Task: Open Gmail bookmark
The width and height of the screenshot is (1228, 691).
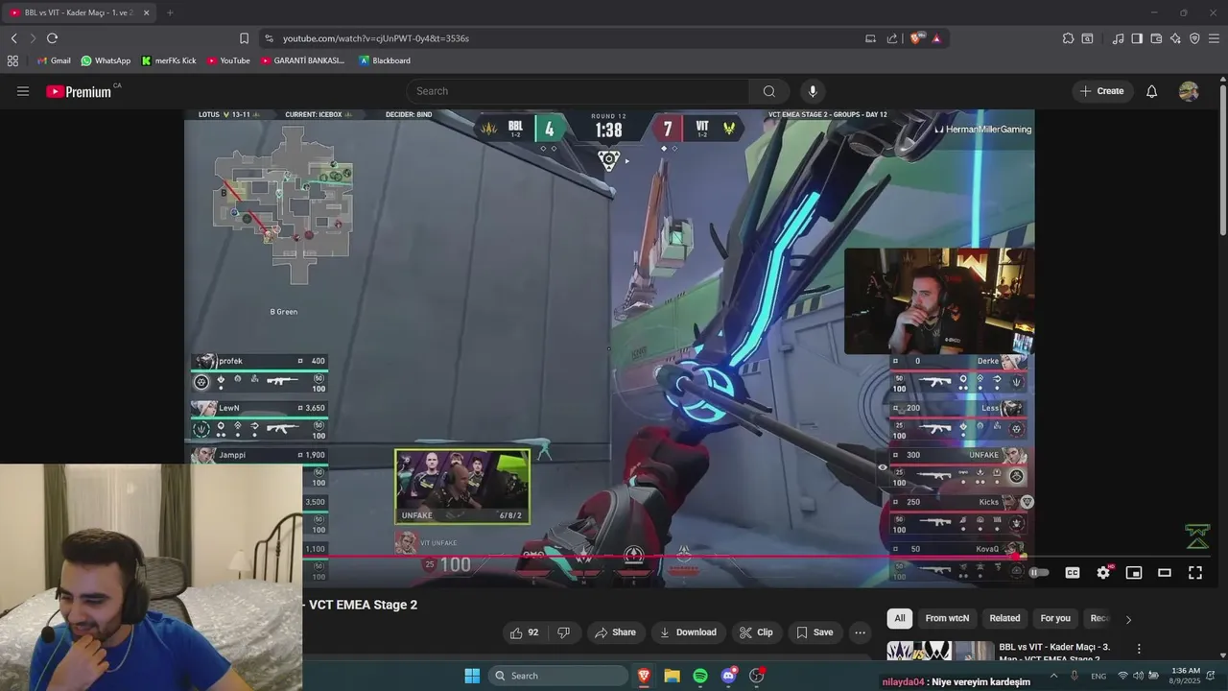Action: click(x=54, y=60)
